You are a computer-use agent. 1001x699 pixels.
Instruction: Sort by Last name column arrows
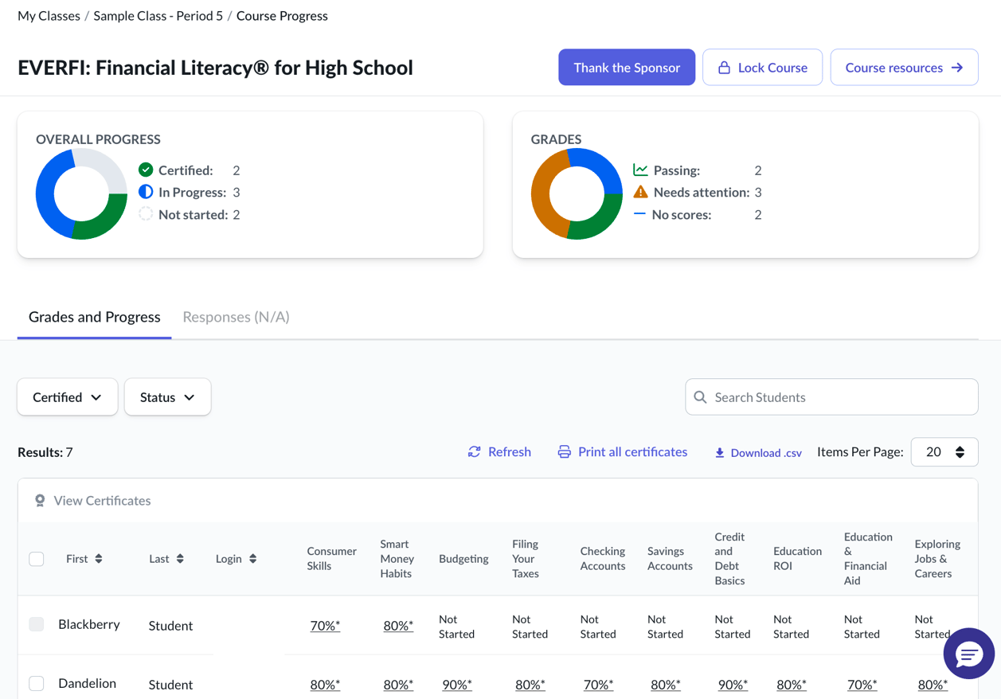180,559
